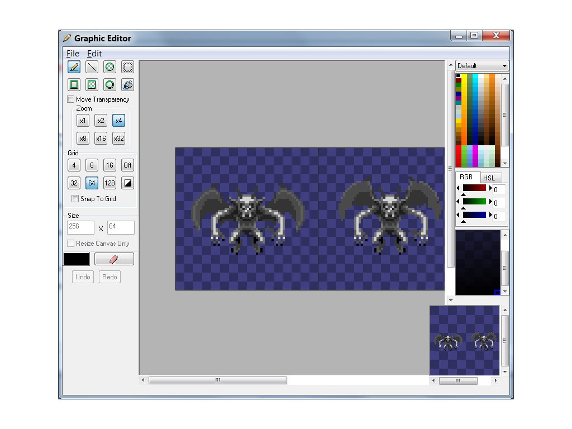
Task: Turn the grid Off
Action: [128, 165]
